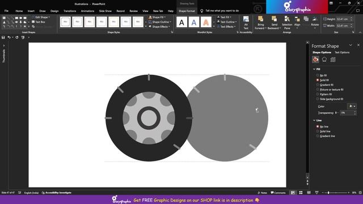Open the Design tab

point(54,11)
